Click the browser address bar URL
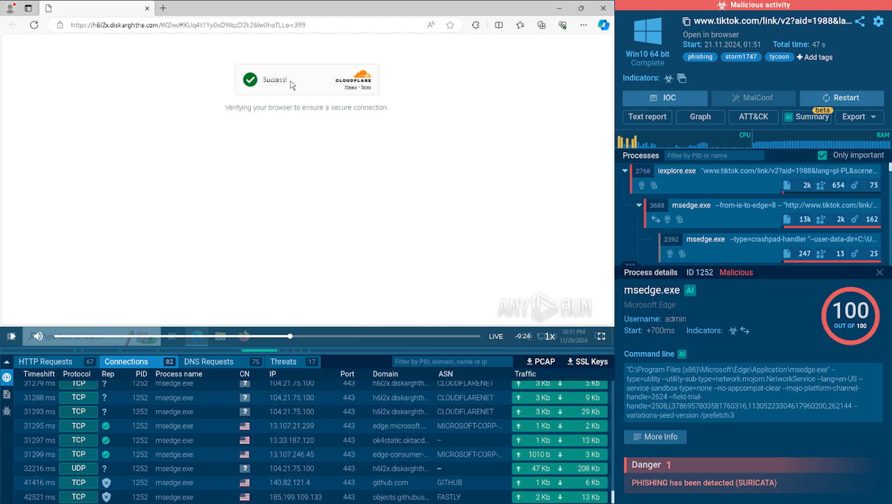 pyautogui.click(x=188, y=25)
